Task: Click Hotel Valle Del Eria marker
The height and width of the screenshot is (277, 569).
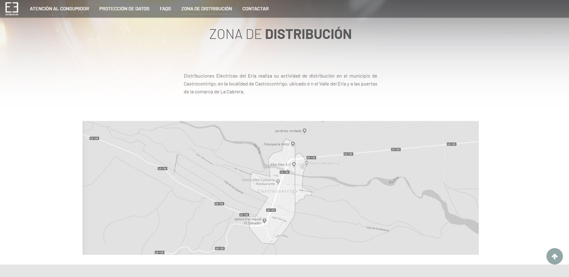Action: [307, 163]
